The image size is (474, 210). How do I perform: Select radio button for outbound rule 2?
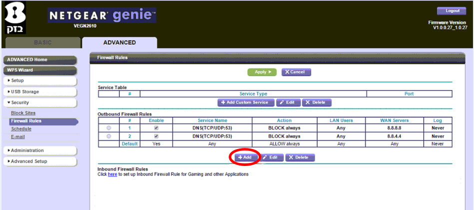pyautogui.click(x=109, y=136)
